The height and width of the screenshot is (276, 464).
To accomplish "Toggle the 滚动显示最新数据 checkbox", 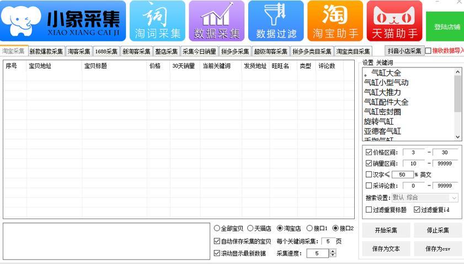I will coord(217,253).
